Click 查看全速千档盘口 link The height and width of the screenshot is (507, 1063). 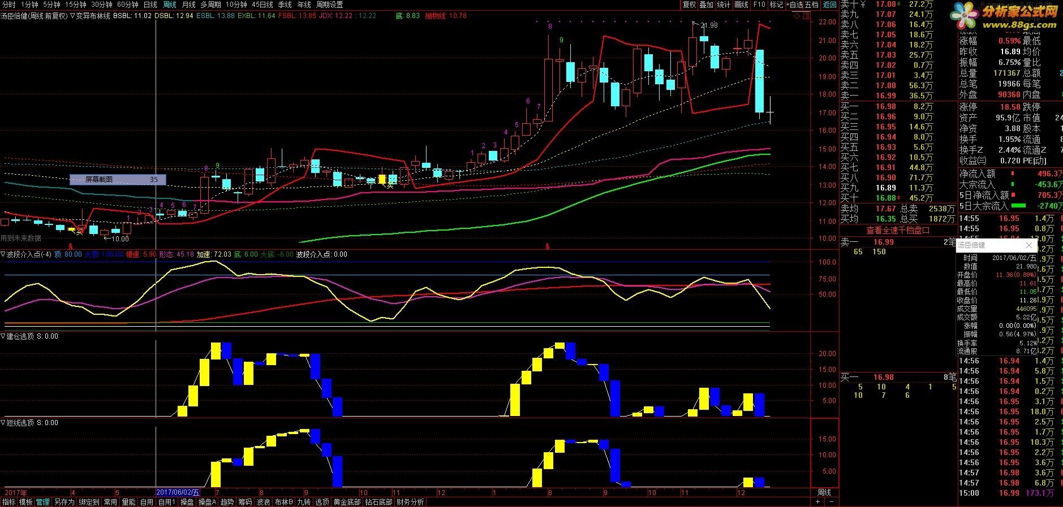coord(898,230)
